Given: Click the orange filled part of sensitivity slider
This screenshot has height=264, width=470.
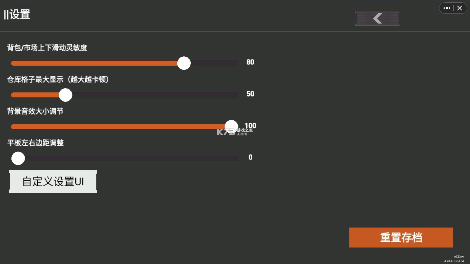Looking at the screenshot, I should tap(94, 63).
